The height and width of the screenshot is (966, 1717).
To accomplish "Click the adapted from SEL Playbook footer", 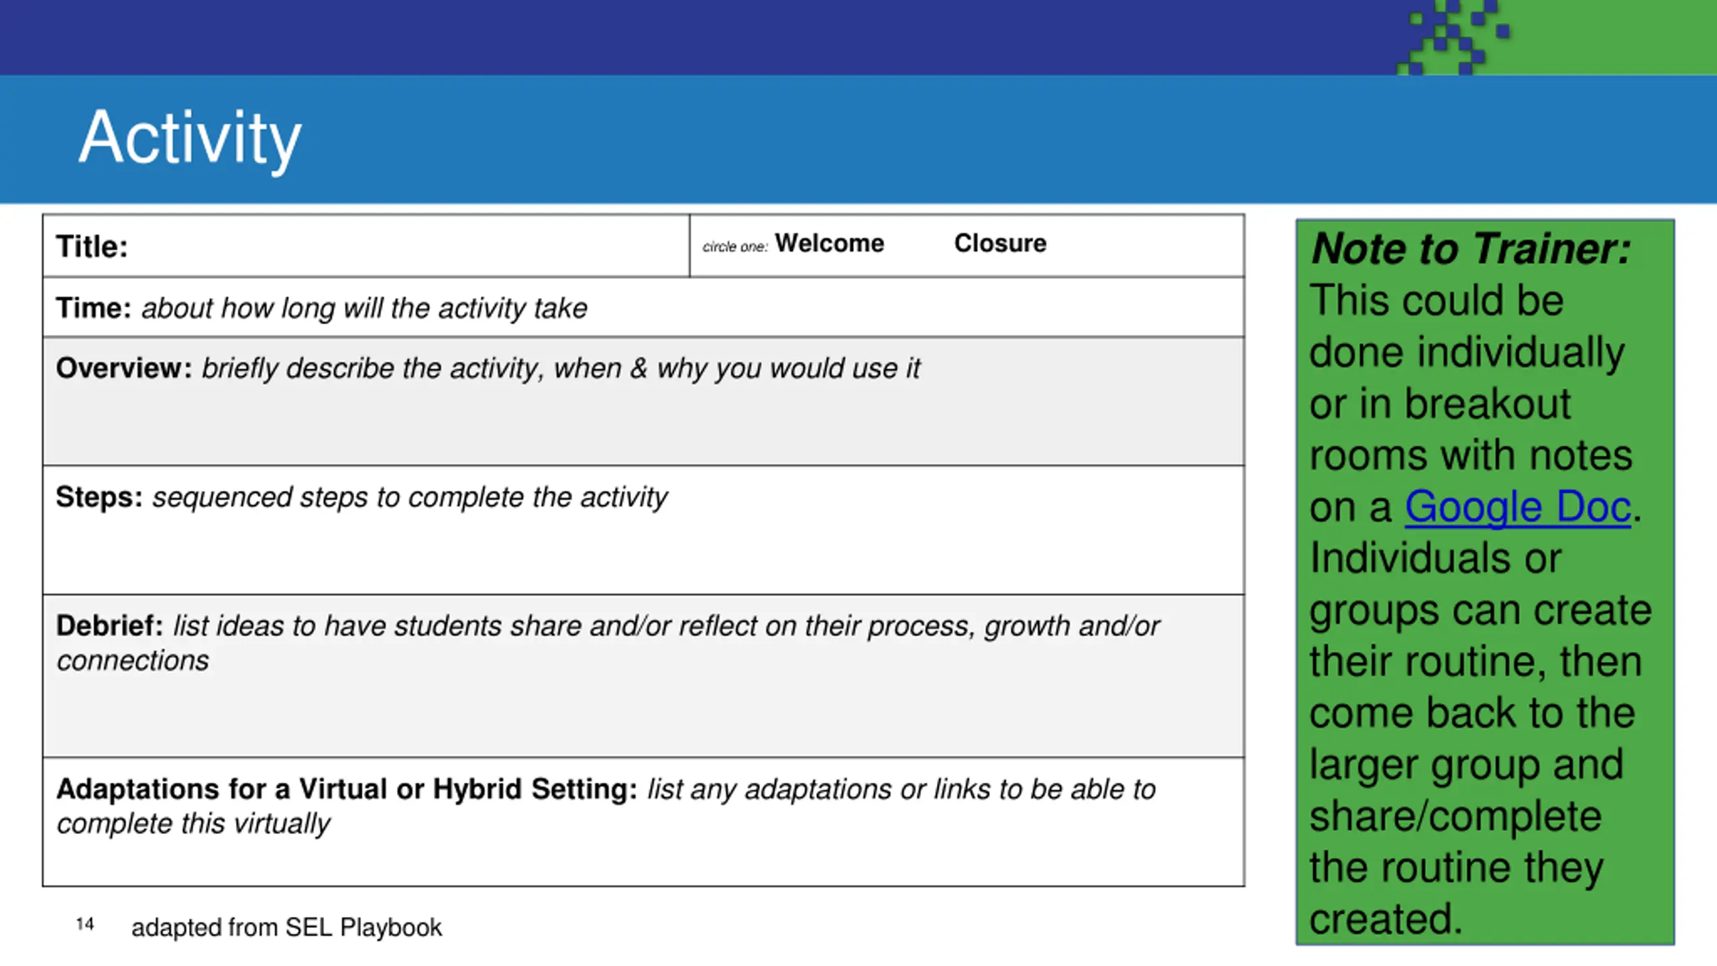I will pos(286,927).
